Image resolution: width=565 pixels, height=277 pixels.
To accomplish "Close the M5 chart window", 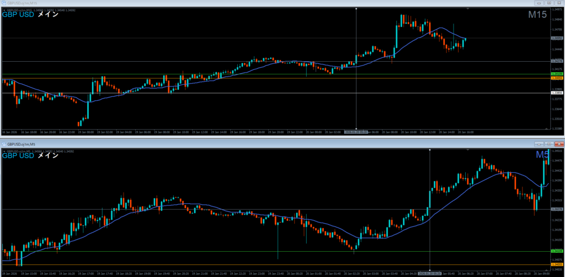I will 558,143.
